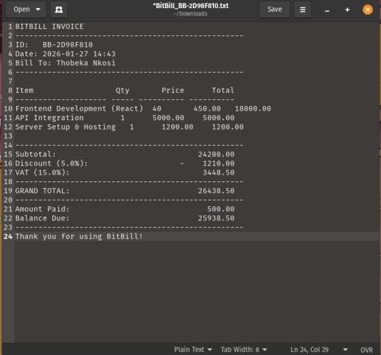Click the Total column header
Viewport: 381px width, 355px height.
click(x=223, y=90)
